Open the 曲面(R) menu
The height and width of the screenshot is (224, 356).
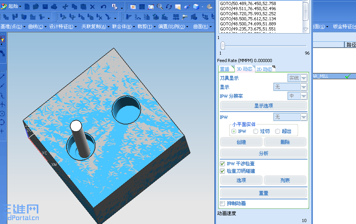click(x=202, y=27)
